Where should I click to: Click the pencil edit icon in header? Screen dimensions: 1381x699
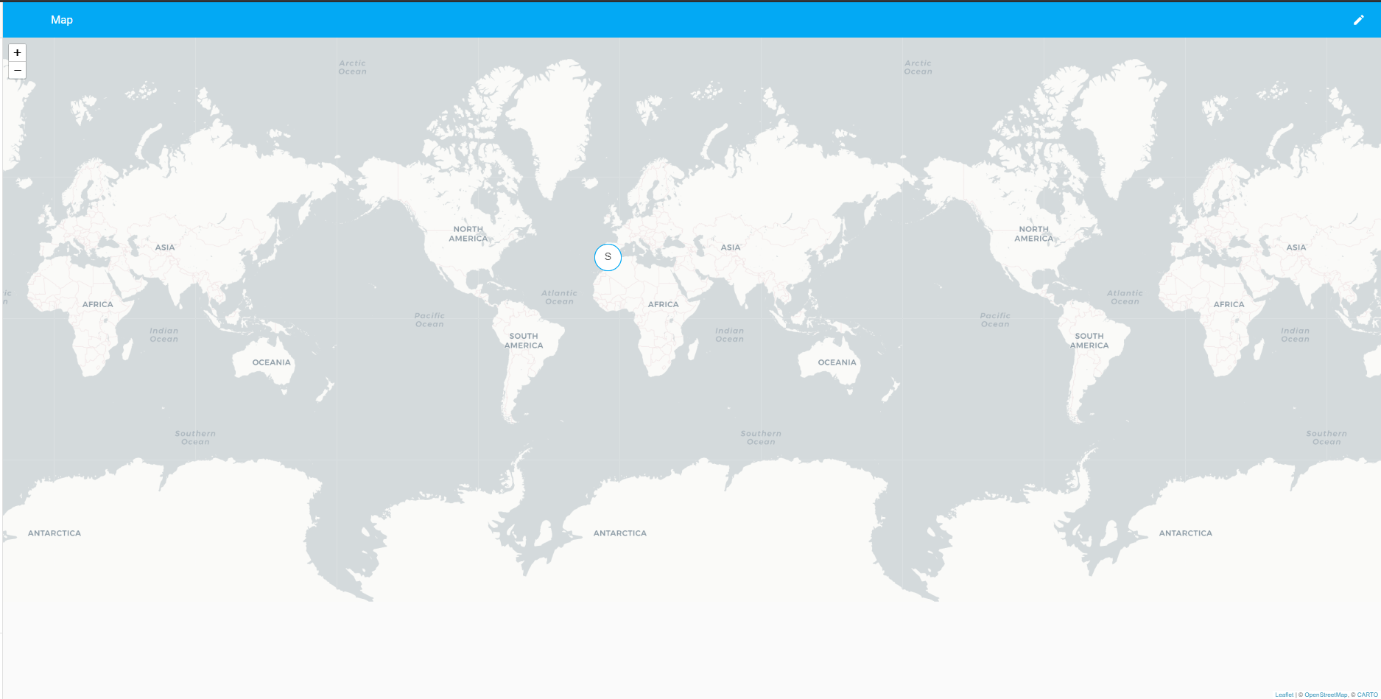(x=1359, y=20)
